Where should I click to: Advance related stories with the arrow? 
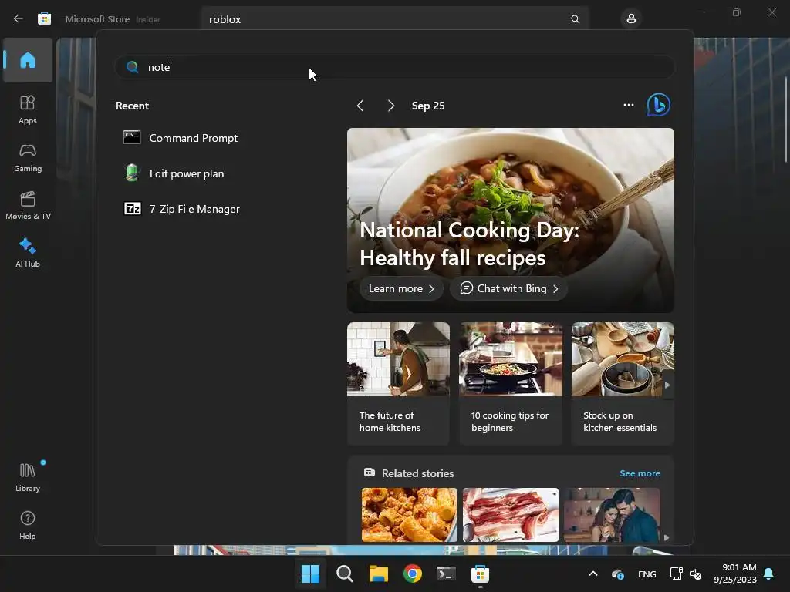(x=667, y=537)
